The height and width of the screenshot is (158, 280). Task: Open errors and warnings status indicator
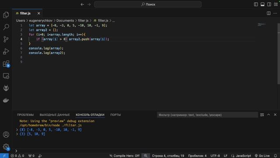tap(17, 156)
